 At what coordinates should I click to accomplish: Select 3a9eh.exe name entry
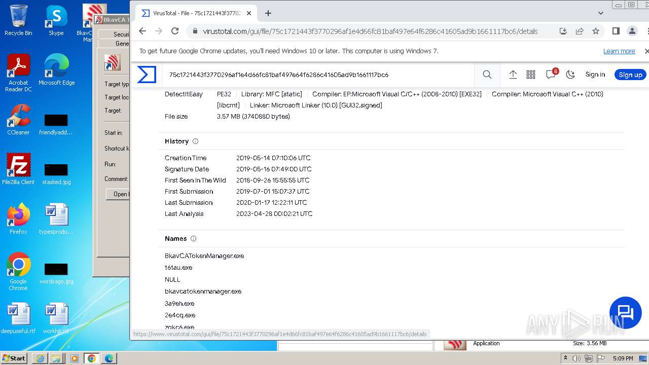pyautogui.click(x=179, y=304)
